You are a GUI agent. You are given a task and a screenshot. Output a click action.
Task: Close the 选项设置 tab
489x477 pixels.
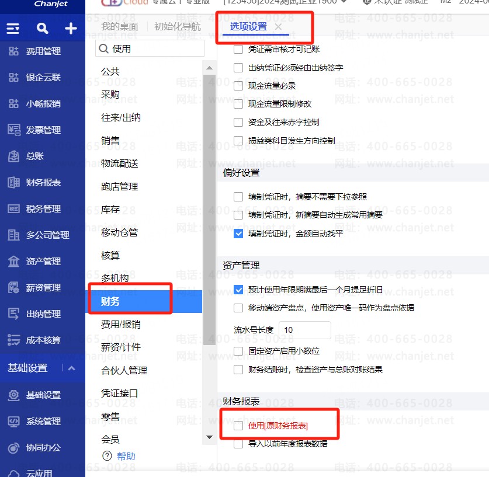click(278, 27)
